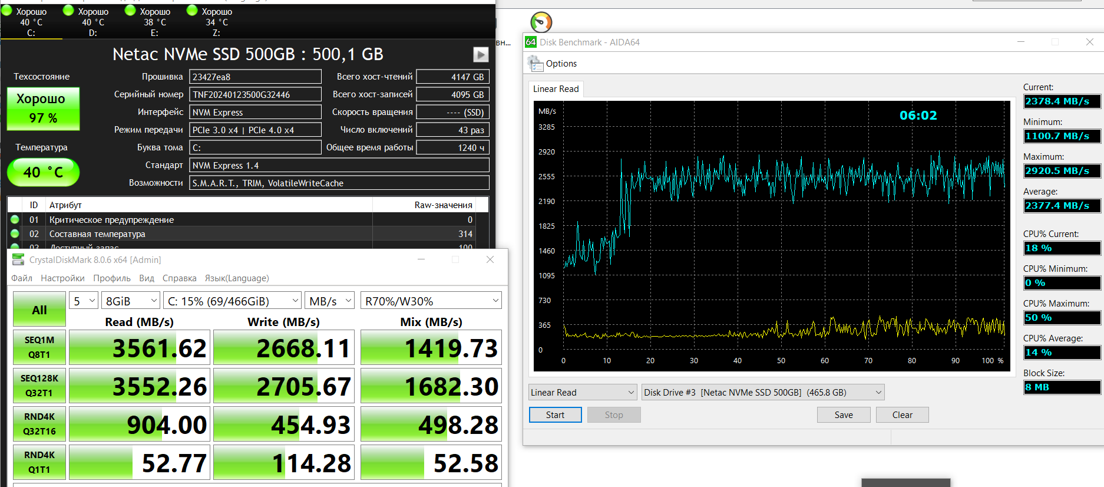Image resolution: width=1104 pixels, height=487 pixels.
Task: Click the 'Атрибут' column header
Action: (209, 205)
